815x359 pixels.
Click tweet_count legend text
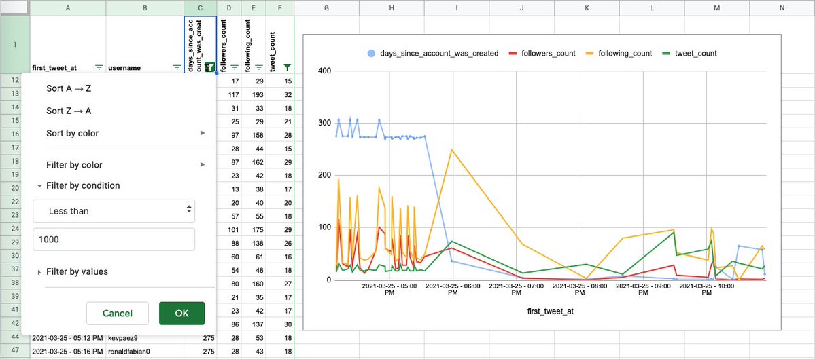(x=696, y=54)
